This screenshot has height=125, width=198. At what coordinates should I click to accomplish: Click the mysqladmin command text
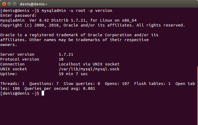pos(77,11)
